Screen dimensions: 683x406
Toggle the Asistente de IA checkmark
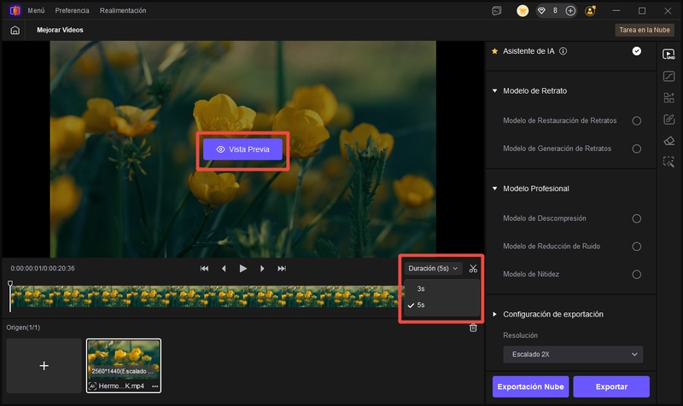[636, 51]
